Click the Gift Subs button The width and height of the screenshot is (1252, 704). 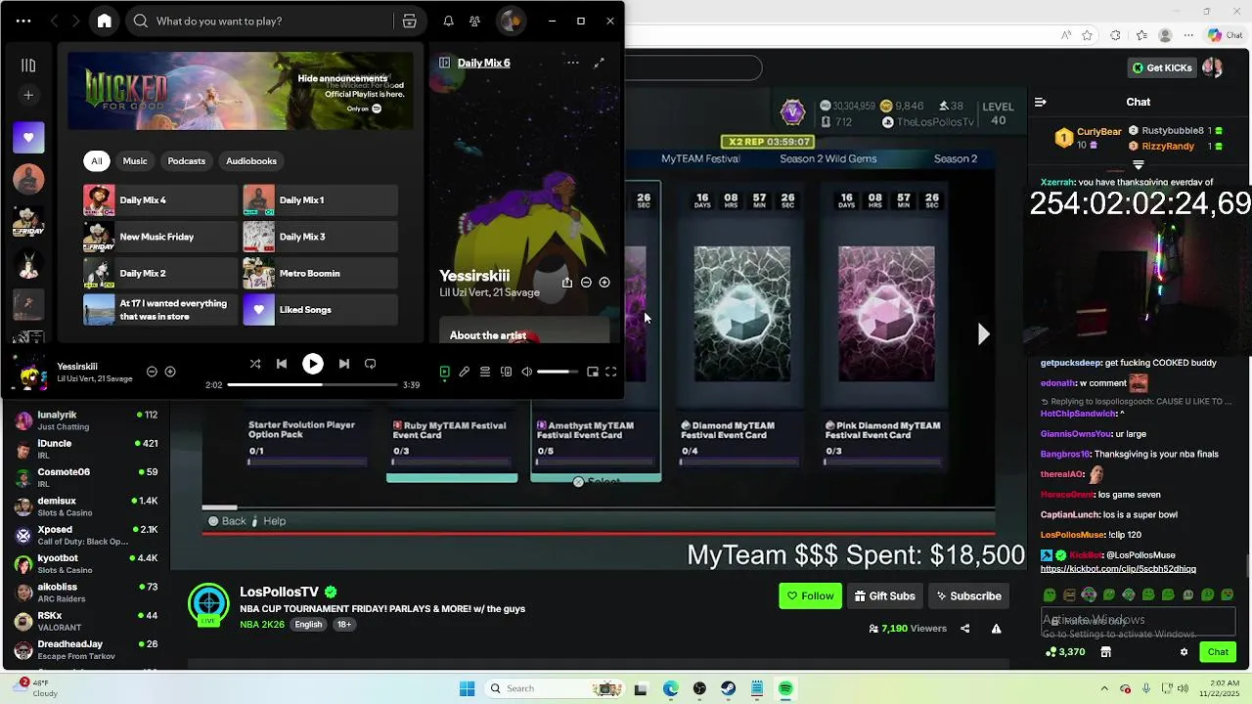(884, 596)
